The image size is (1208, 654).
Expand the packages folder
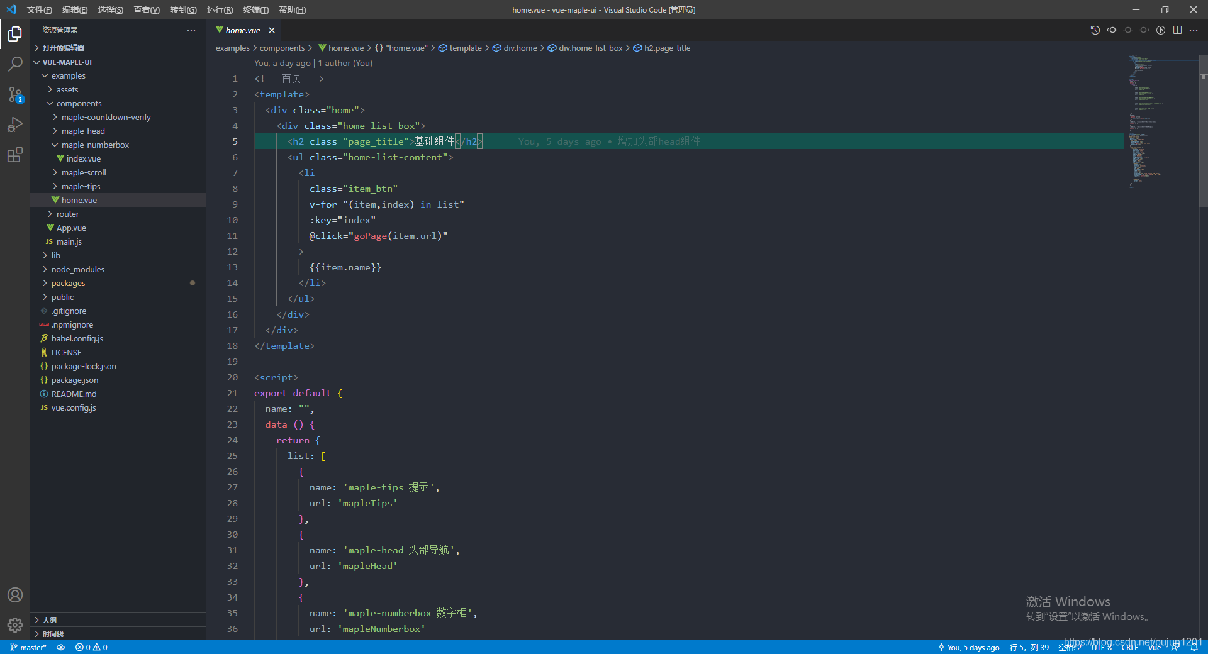[118, 283]
